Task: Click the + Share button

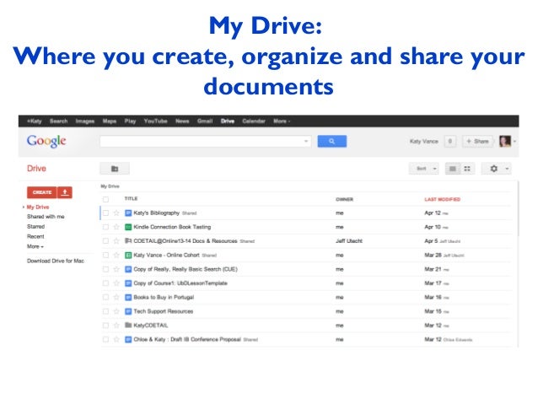Action: [x=477, y=141]
